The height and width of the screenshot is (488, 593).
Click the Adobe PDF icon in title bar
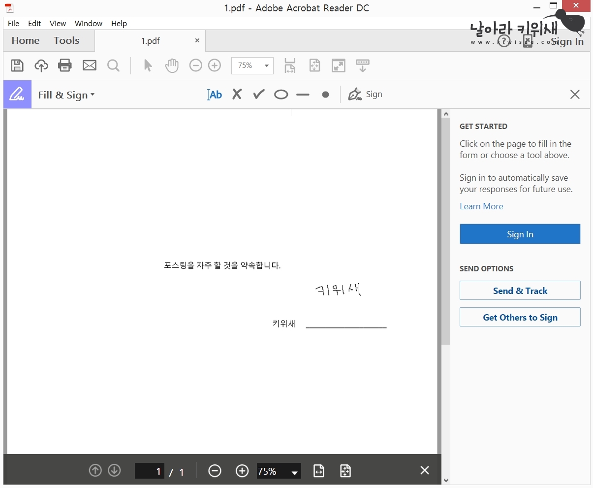coord(9,8)
